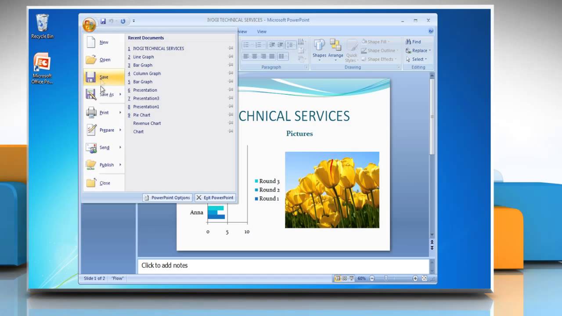Open the Shapes gallery dropdown

click(319, 49)
